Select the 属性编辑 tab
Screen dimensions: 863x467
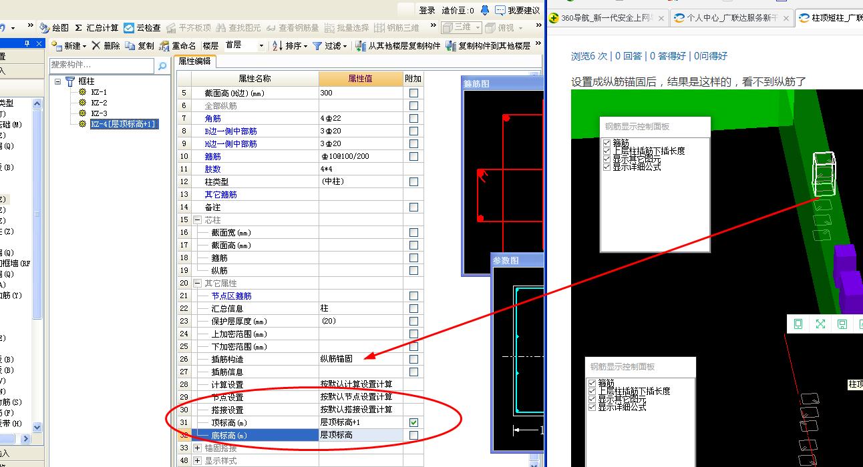click(x=194, y=61)
